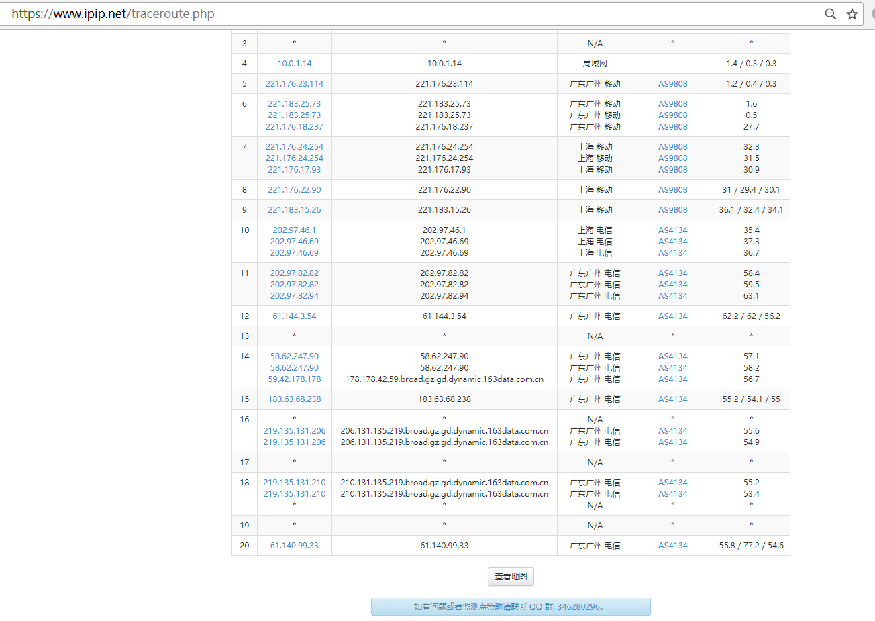The image size is (875, 621).
Task: Open the blue 59.42.178.178 IP link
Action: point(295,379)
